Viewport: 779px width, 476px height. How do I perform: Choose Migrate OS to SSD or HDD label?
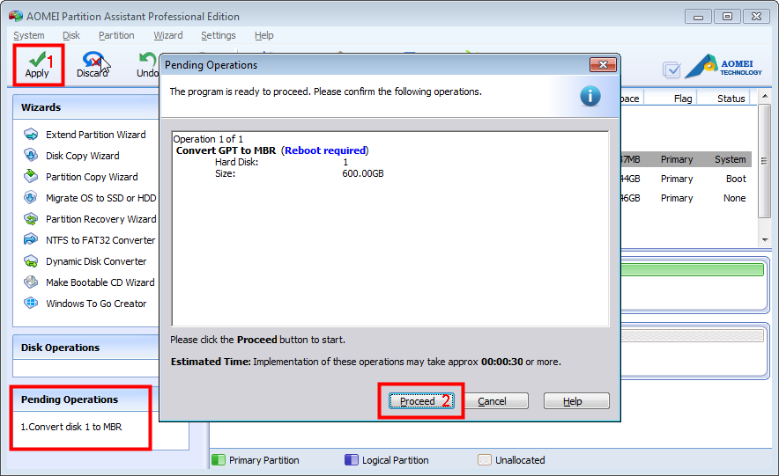[x=100, y=198]
